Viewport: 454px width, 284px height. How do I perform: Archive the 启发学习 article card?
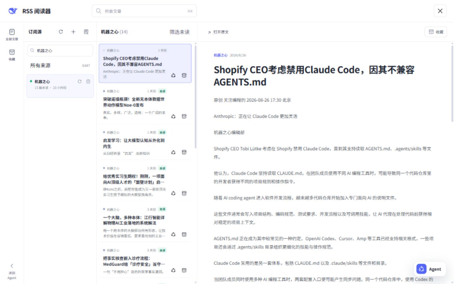(x=184, y=152)
